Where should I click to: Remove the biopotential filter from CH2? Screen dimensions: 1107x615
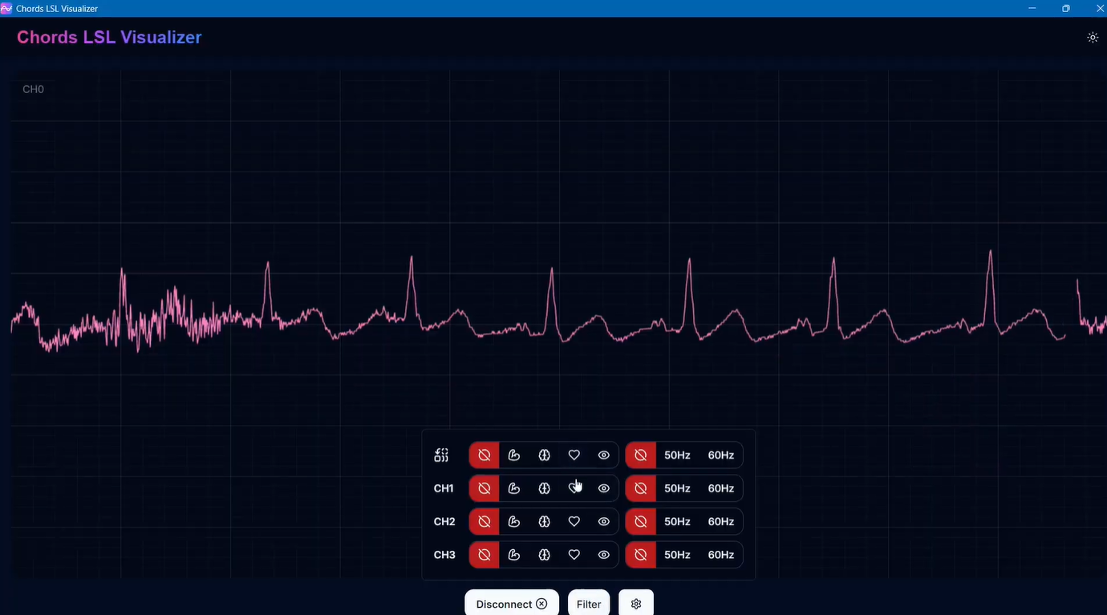pyautogui.click(x=485, y=522)
